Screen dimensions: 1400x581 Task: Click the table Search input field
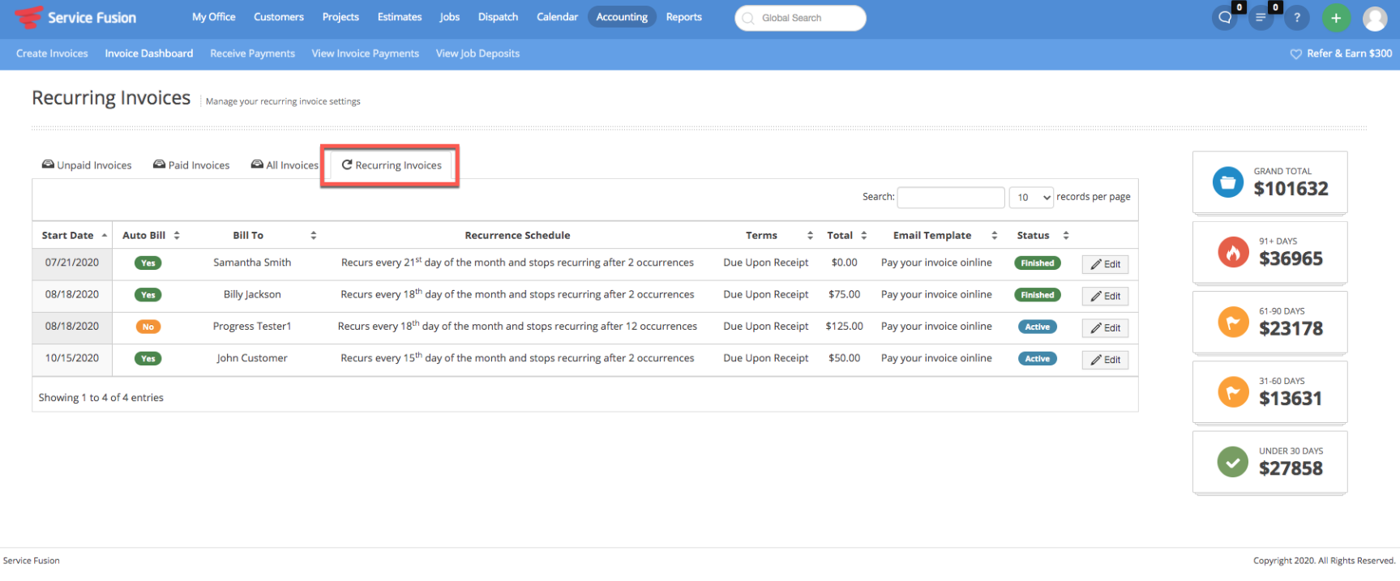click(950, 197)
